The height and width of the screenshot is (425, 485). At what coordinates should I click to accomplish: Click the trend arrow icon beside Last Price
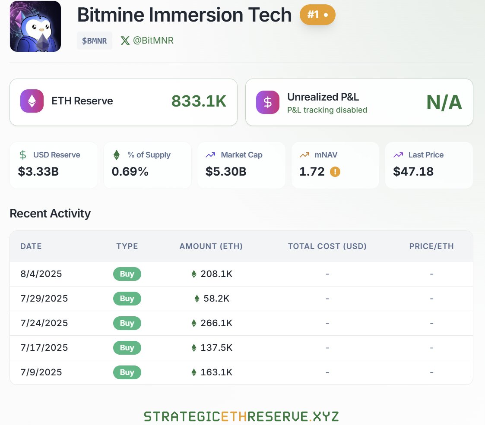click(398, 155)
